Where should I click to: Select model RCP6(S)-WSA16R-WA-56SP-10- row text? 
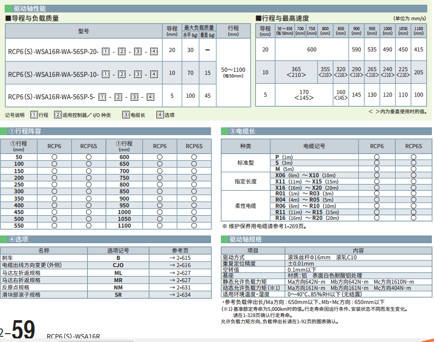(83, 74)
